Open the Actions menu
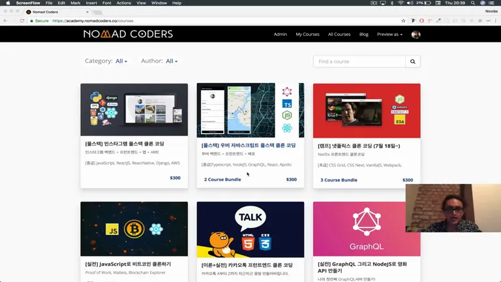The image size is (501, 282). [x=124, y=3]
